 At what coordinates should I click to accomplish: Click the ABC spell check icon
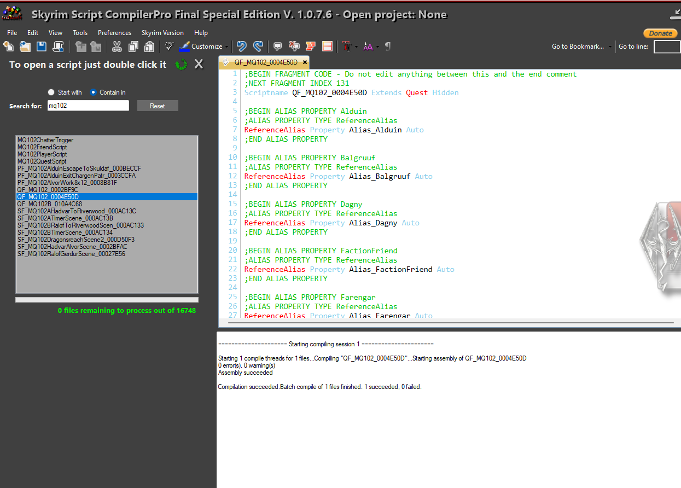[170, 47]
